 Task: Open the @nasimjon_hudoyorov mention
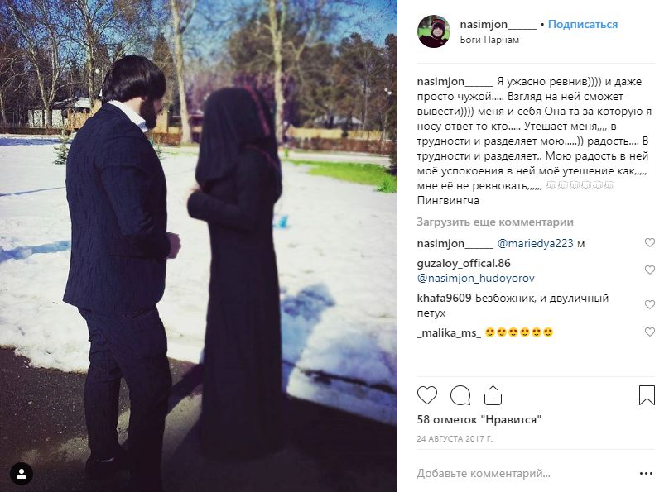pos(476,278)
